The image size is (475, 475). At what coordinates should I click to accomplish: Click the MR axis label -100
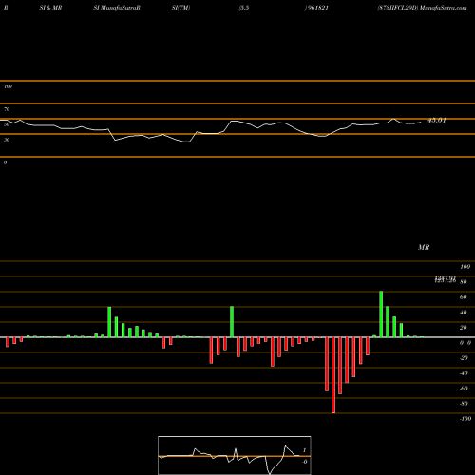(x=465, y=419)
